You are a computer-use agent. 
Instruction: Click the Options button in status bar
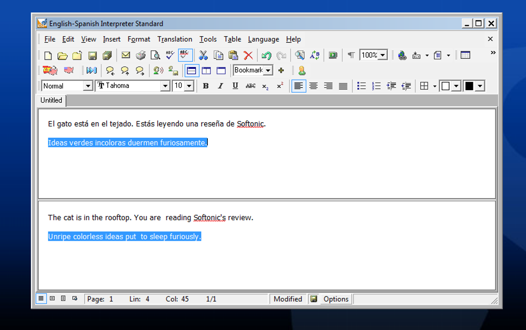tap(336, 299)
